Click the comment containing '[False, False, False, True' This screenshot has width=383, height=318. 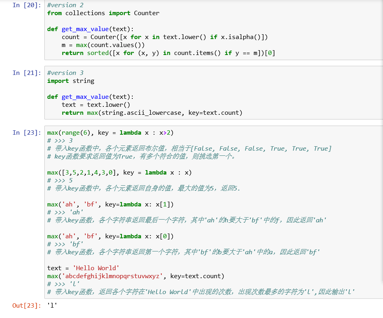189,149
